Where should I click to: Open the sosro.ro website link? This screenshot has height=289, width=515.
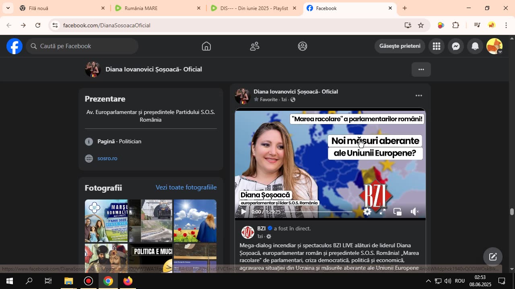(107, 159)
